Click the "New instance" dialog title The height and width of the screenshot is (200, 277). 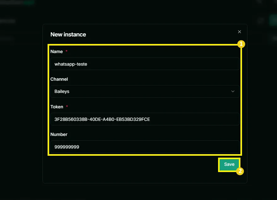point(68,35)
